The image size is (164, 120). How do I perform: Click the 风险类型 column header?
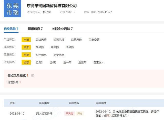44,103
